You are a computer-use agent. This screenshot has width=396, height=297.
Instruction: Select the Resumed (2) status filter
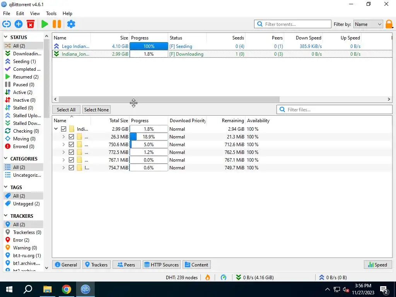click(x=23, y=77)
